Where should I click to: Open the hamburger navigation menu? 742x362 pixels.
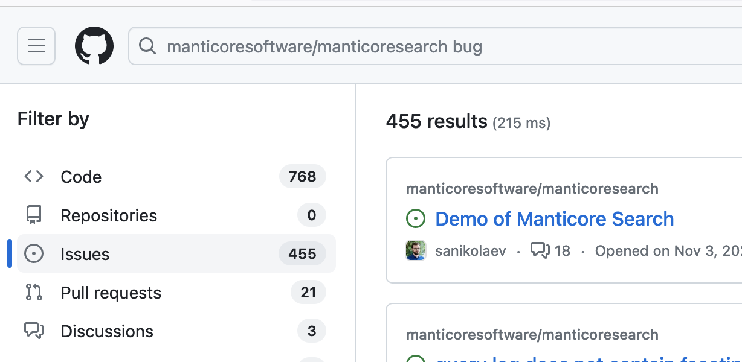[x=36, y=46]
